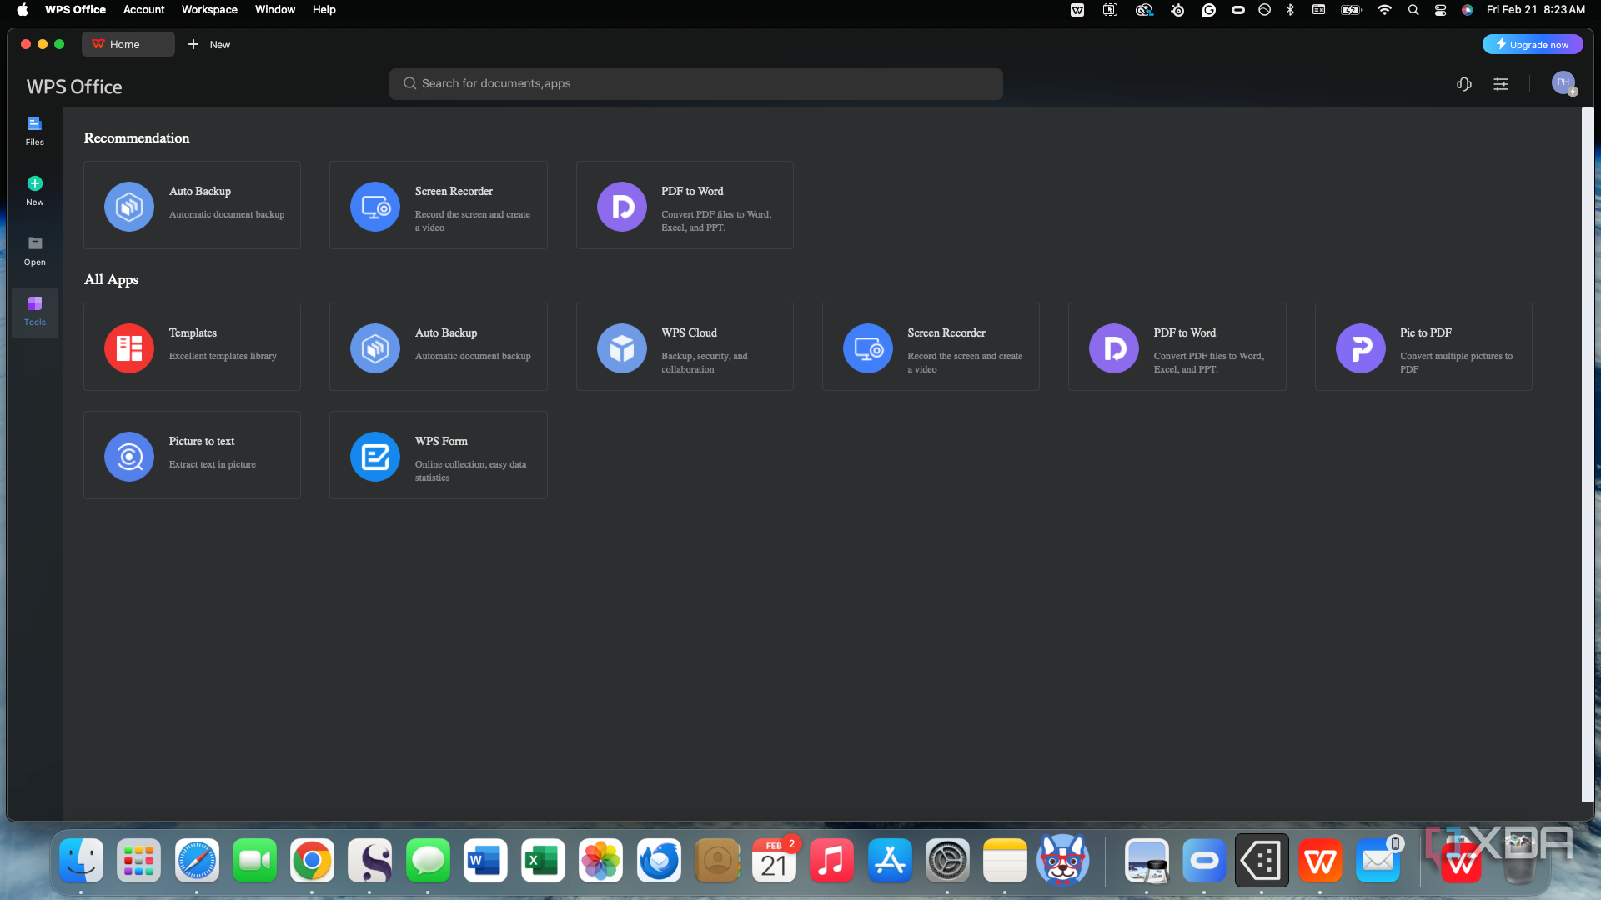Screen dimensions: 1601x900
Task: Open Messages from the Dock
Action: click(x=428, y=861)
